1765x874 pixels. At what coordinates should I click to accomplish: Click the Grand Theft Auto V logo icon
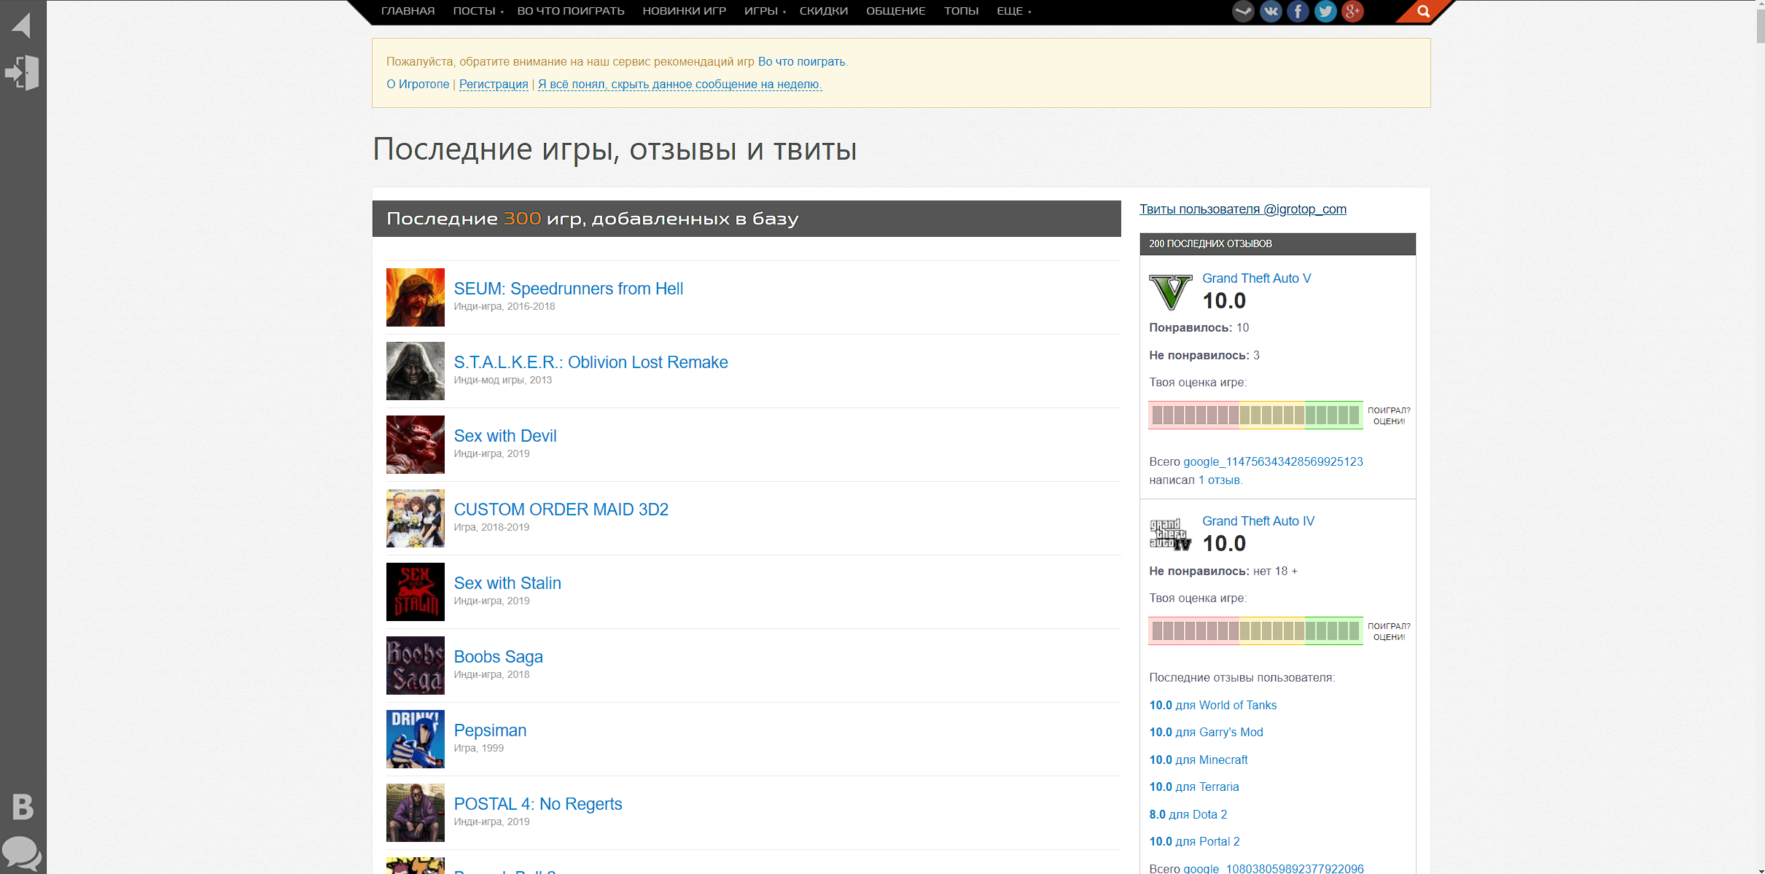click(x=1170, y=292)
